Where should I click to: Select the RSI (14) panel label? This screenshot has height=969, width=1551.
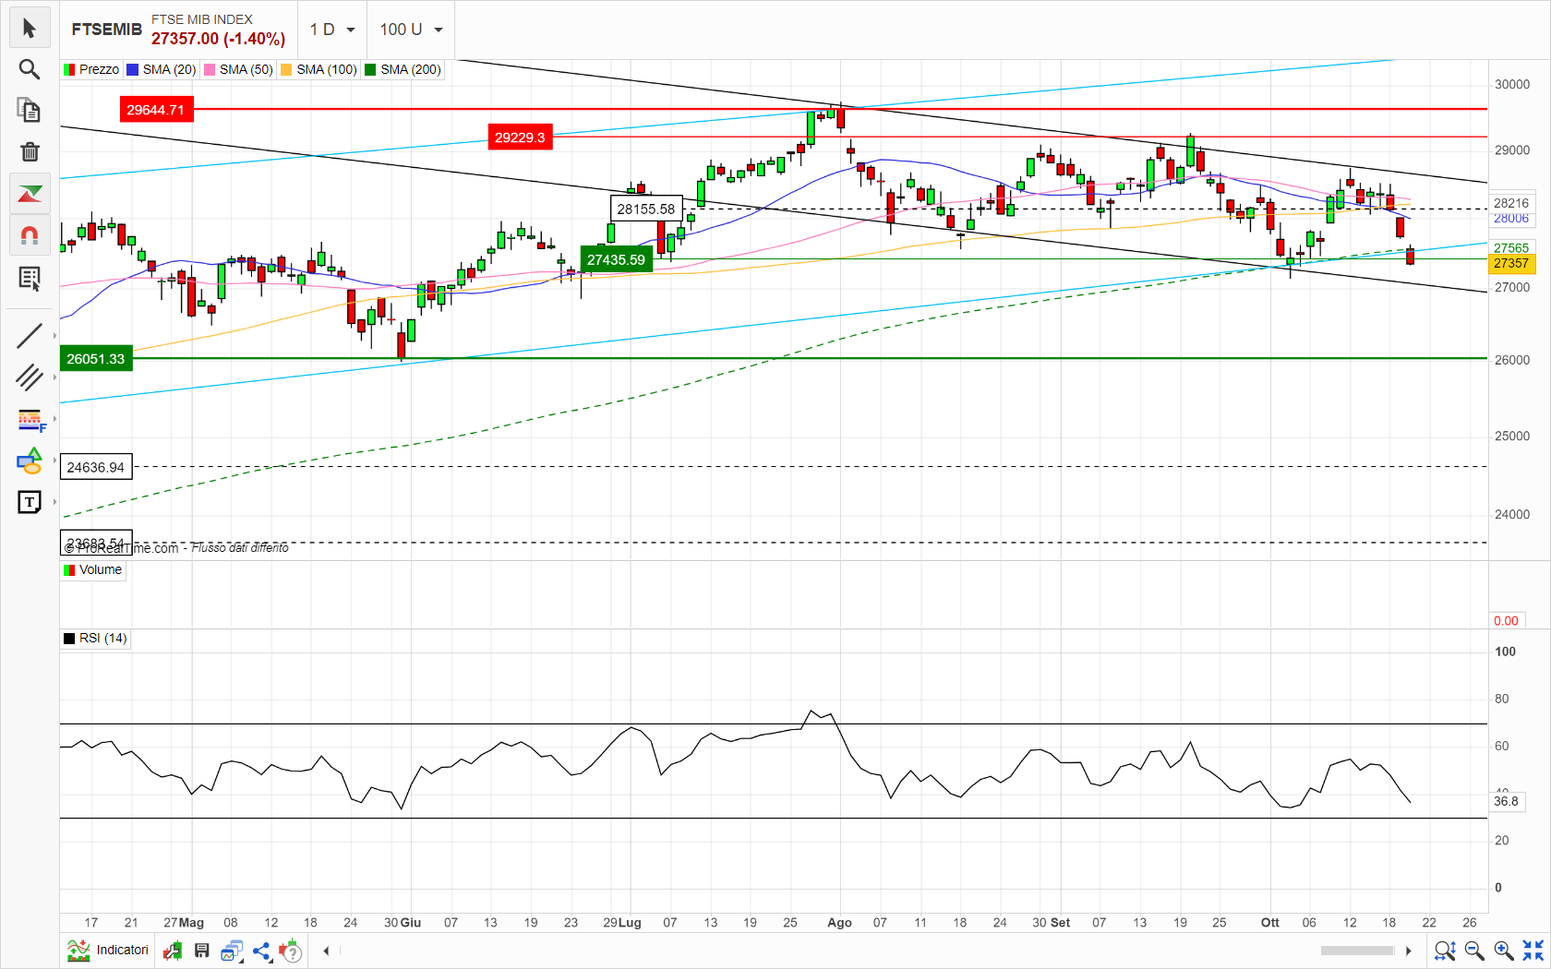click(96, 638)
